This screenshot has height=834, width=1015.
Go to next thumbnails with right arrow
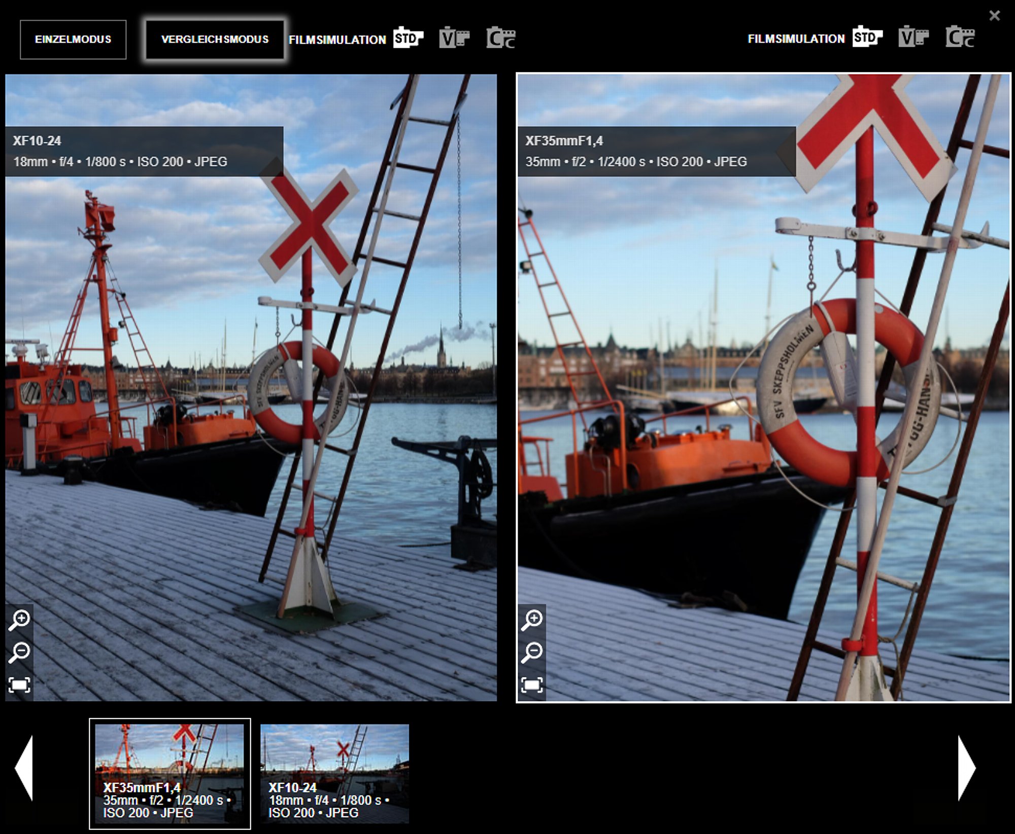(966, 768)
